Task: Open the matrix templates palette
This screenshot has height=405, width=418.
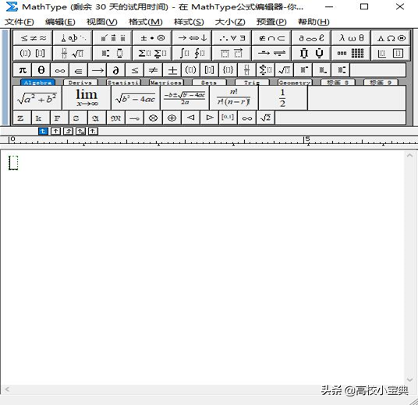Action: click(x=351, y=53)
